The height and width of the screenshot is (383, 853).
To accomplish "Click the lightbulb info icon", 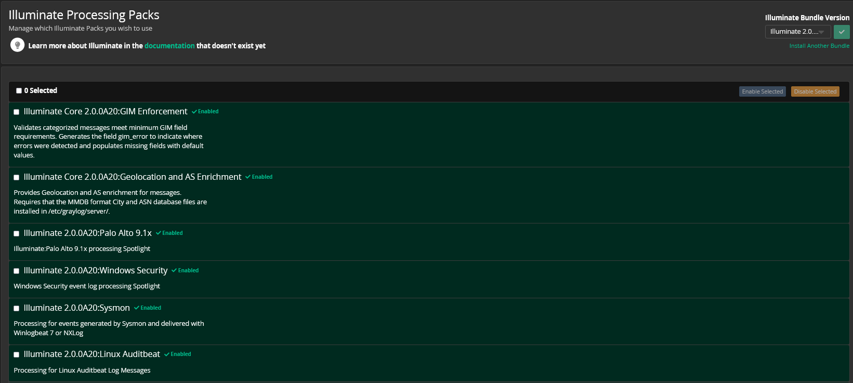I will (x=17, y=45).
